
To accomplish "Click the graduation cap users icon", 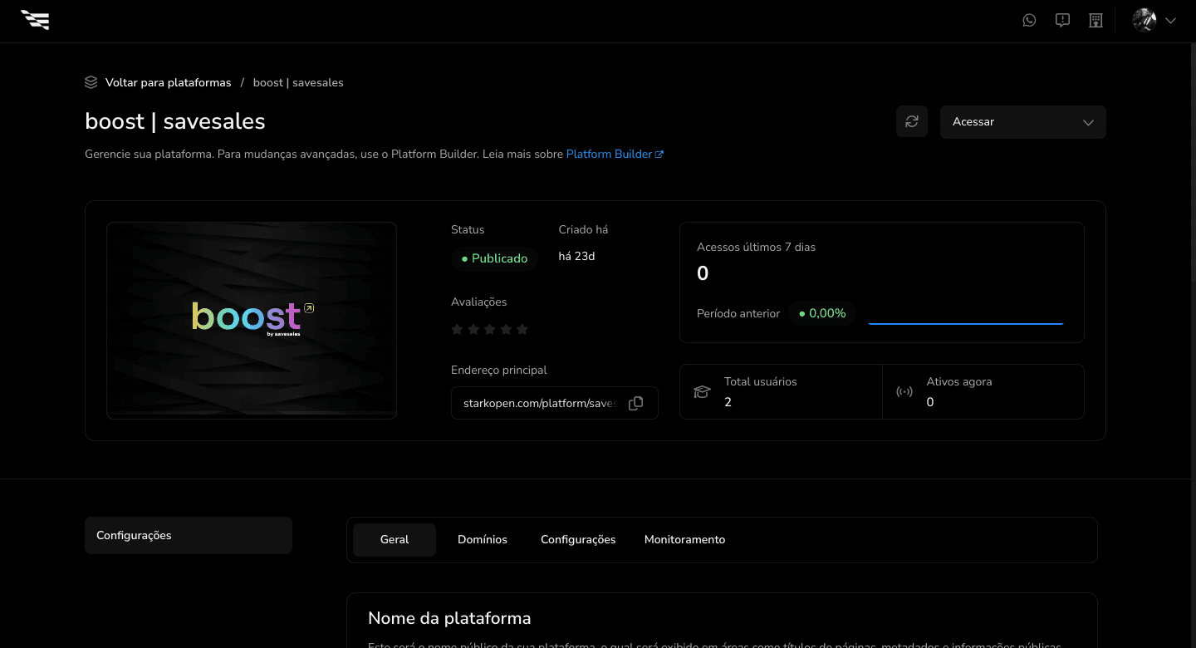I will tap(703, 392).
